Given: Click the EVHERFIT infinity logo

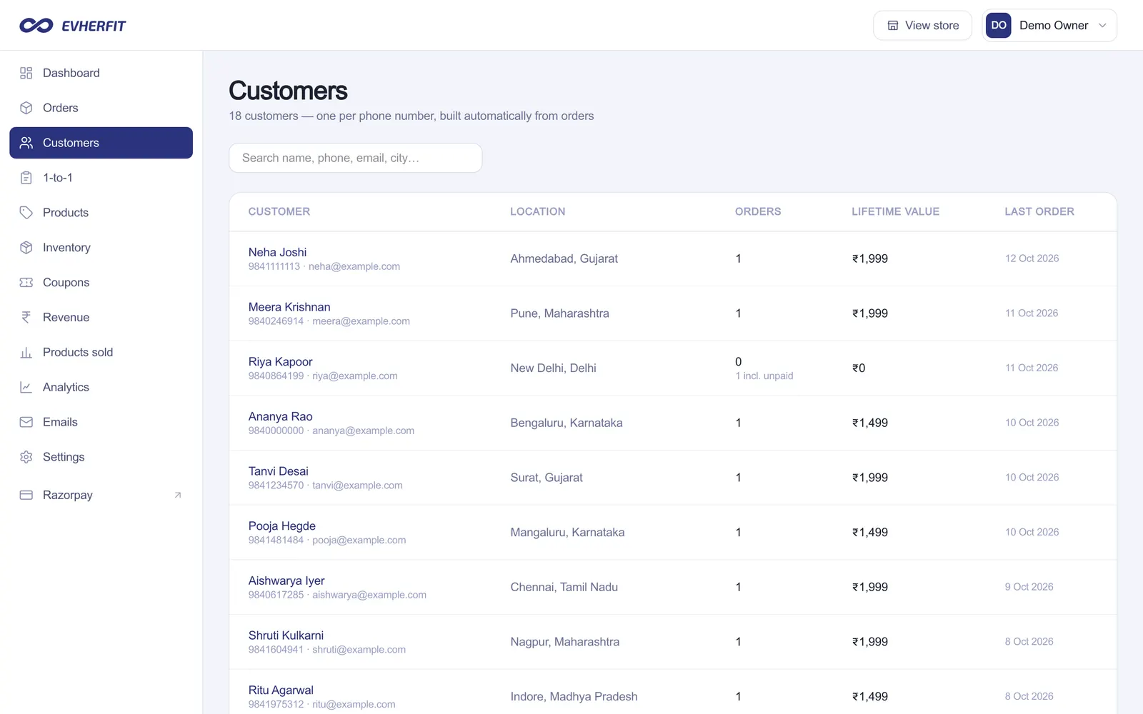Looking at the screenshot, I should coord(36,26).
